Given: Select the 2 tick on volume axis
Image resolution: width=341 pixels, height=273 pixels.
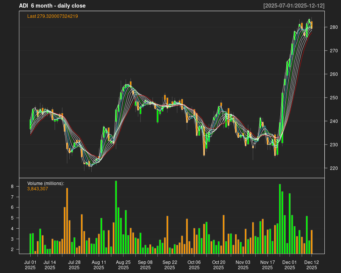Looking at the screenshot, I should click(23, 249).
